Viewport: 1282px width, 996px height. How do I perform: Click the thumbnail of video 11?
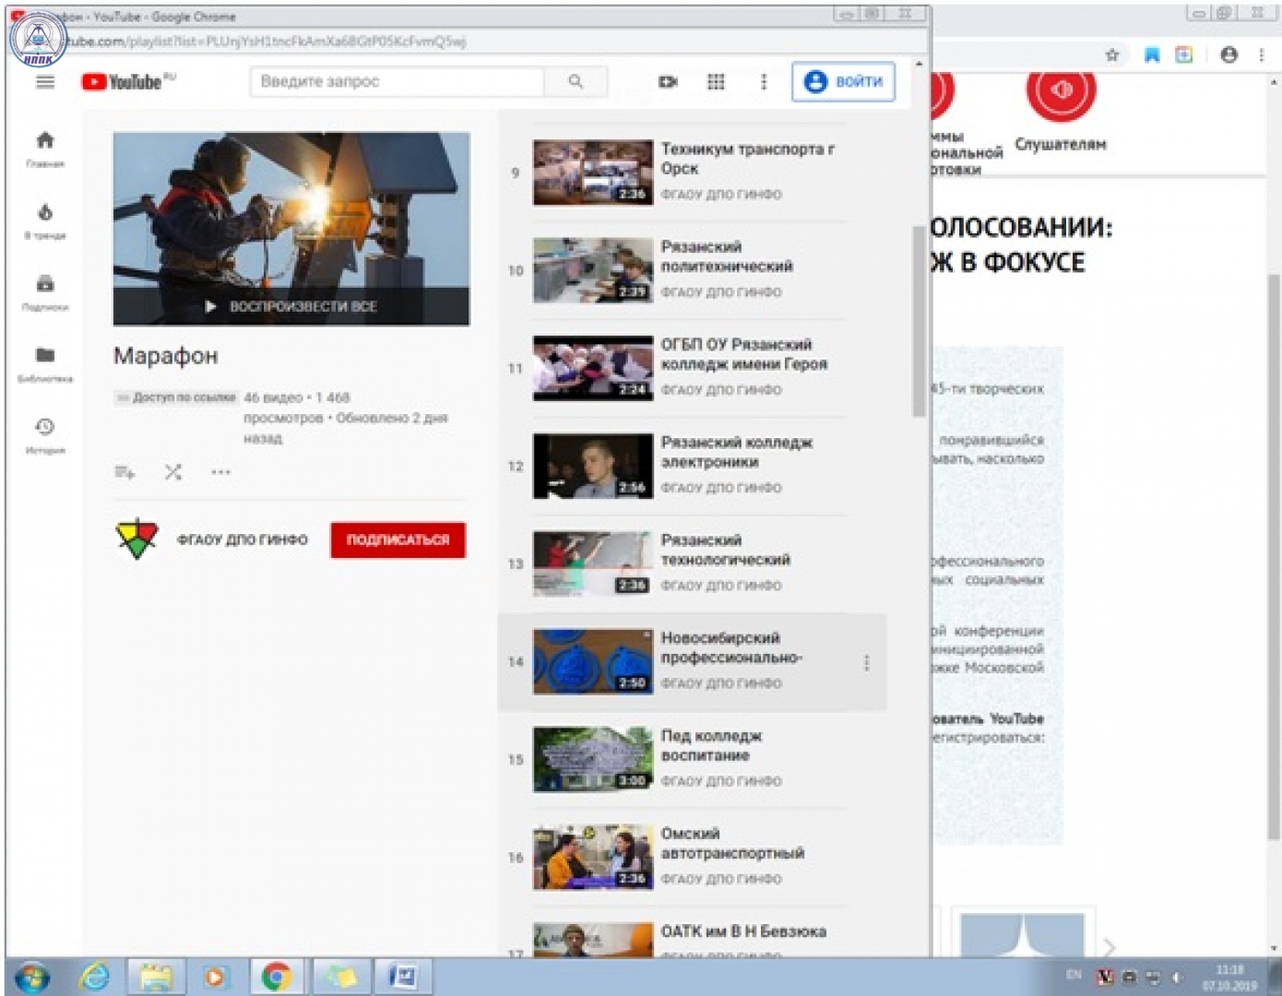coord(593,368)
